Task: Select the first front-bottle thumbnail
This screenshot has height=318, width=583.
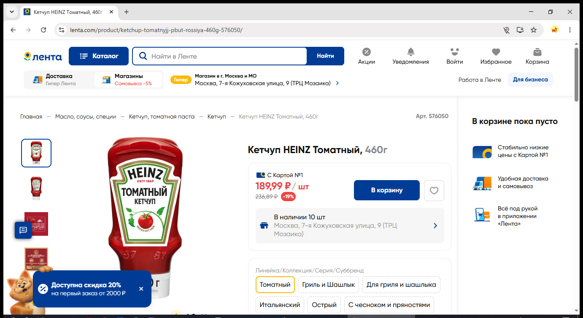Action: (36, 153)
